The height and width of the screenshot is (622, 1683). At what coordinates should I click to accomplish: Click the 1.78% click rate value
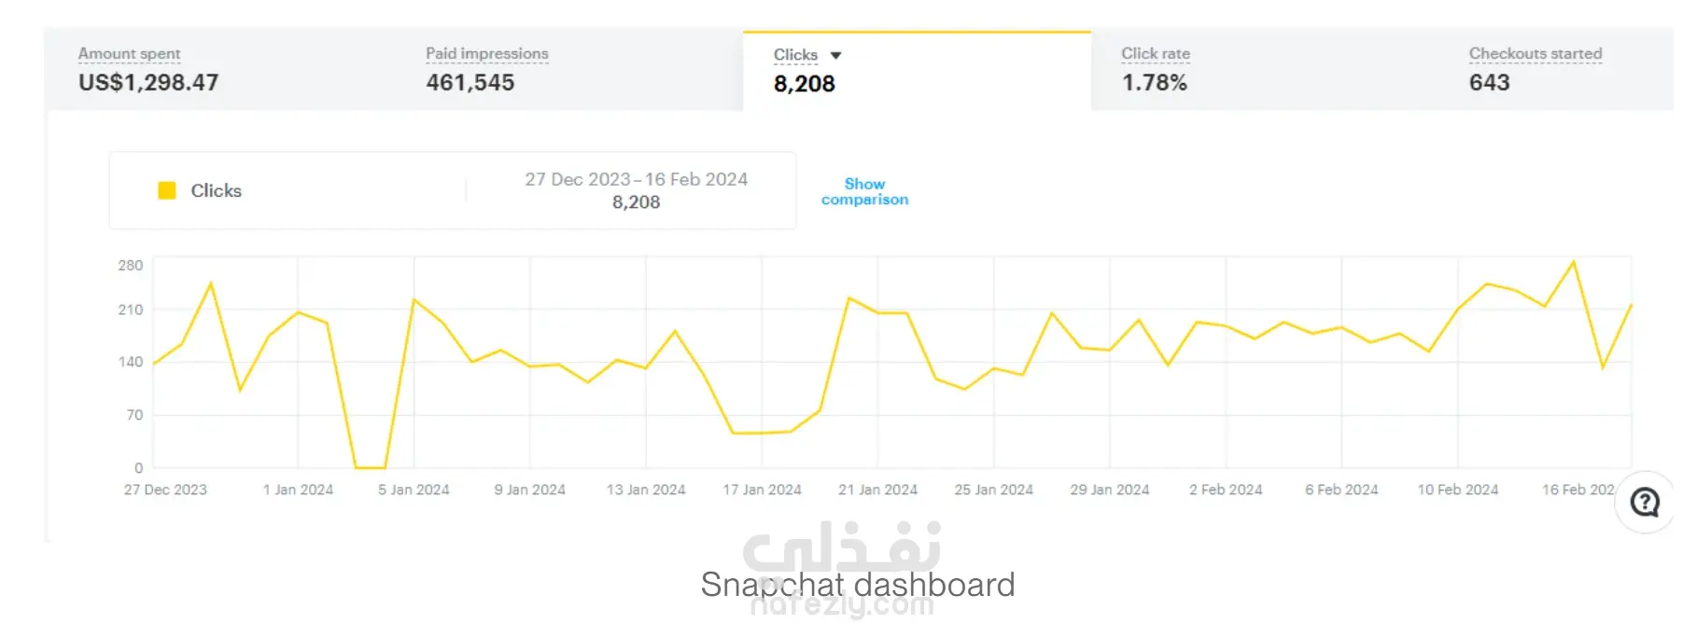1154,83
